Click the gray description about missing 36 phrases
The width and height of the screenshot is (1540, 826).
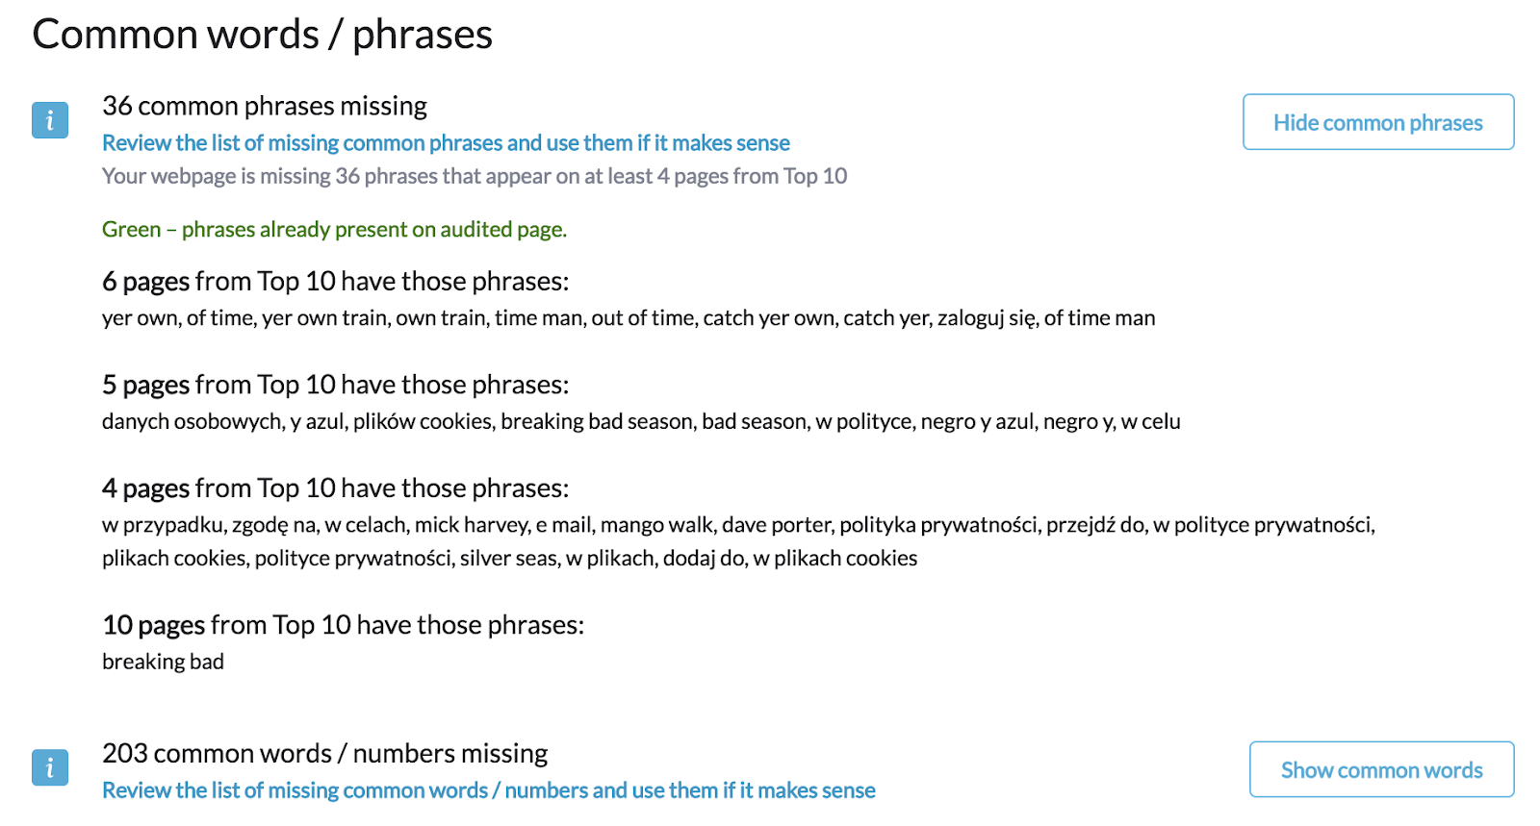click(x=475, y=176)
